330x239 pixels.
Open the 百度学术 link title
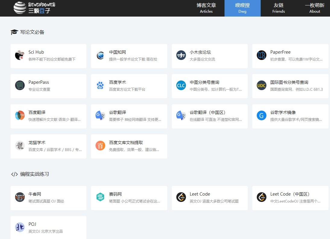(118, 82)
